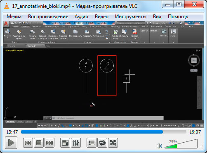Image resolution: width=207 pixels, height=153 pixels.
Task: Open the Аудио menu
Action: coord(81,17)
